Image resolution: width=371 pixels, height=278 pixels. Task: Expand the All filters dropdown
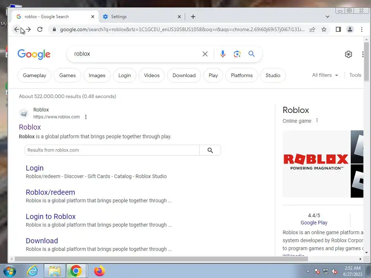point(325,75)
